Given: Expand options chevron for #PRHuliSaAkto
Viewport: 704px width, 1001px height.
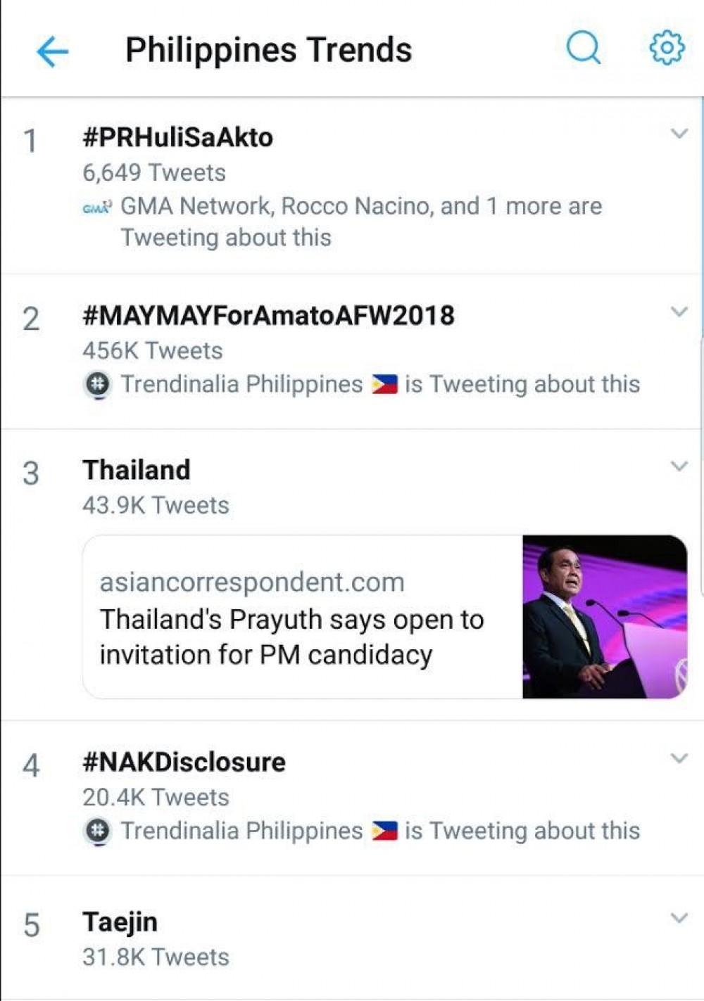Looking at the screenshot, I should pyautogui.click(x=679, y=133).
